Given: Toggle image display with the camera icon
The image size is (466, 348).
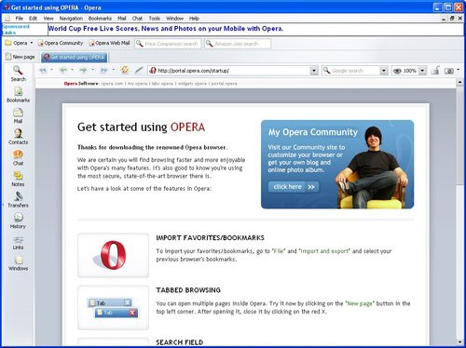Looking at the screenshot, I should pos(449,71).
